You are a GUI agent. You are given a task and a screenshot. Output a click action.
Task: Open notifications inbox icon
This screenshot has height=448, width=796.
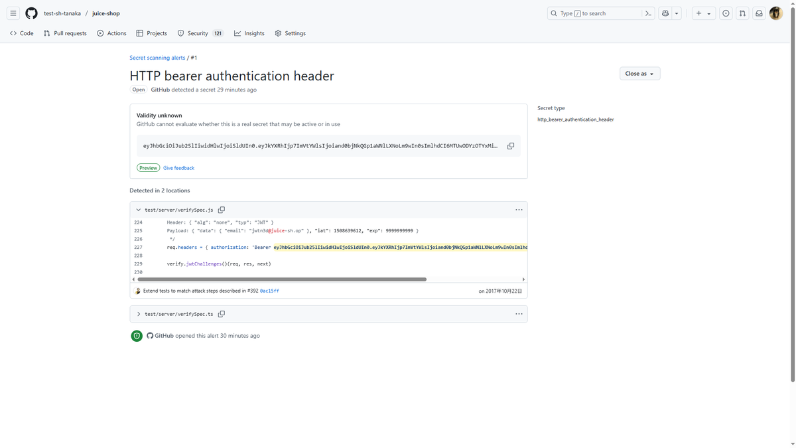point(759,13)
